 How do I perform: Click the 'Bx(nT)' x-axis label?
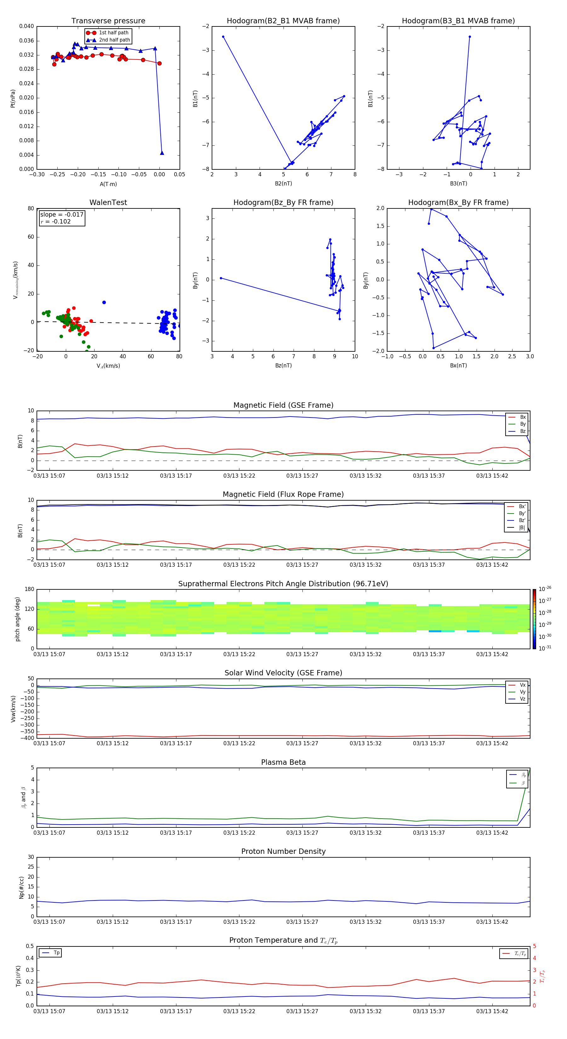coord(458,366)
